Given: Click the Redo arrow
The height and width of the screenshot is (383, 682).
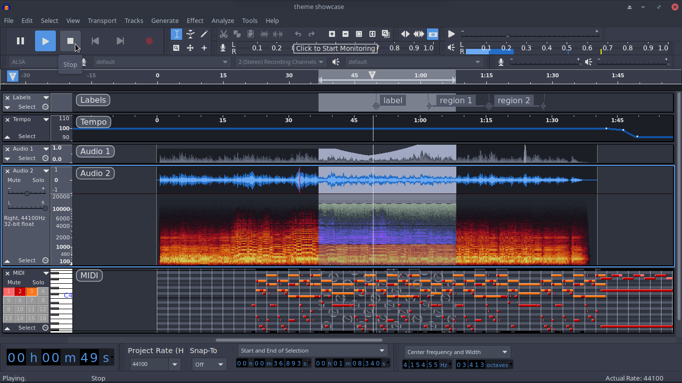Looking at the screenshot, I should point(312,34).
